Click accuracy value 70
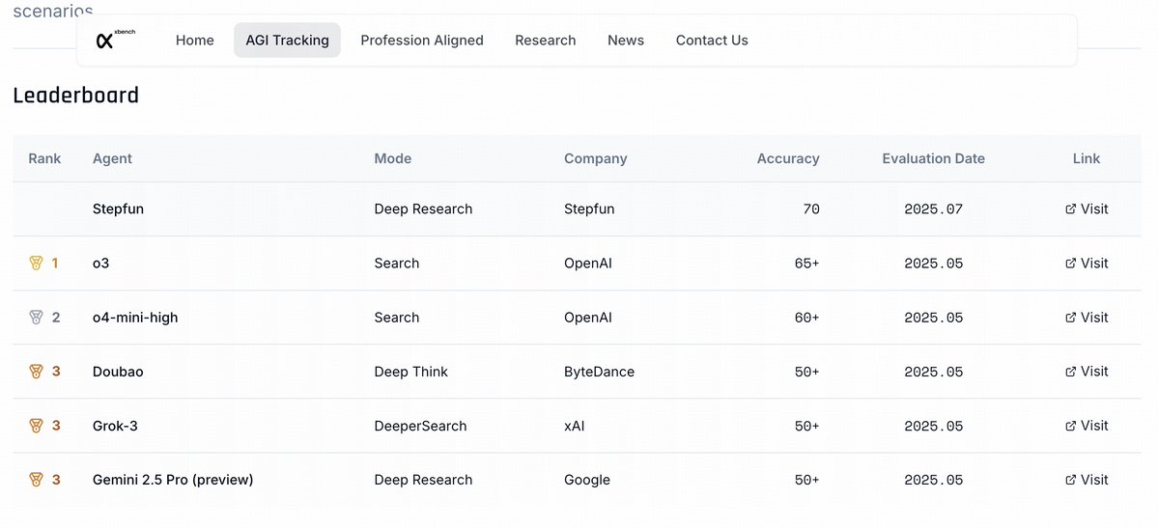Viewport: 1158px width, 528px height. 811,209
